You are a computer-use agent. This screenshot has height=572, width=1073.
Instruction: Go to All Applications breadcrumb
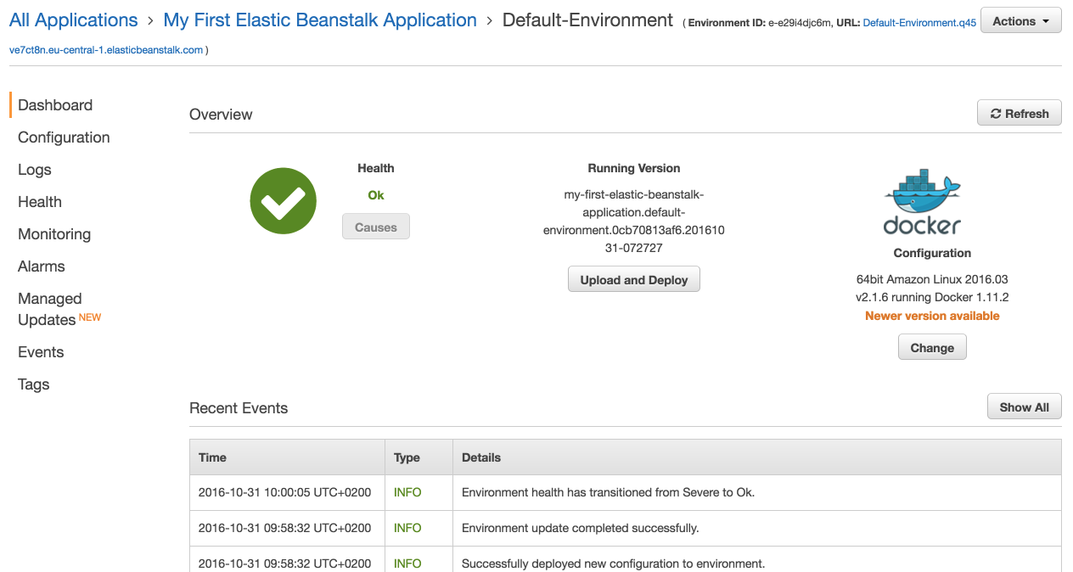pyautogui.click(x=73, y=20)
